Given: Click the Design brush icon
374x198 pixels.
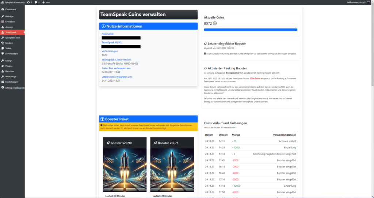Looking at the screenshot, I should click(x=3, y=61).
